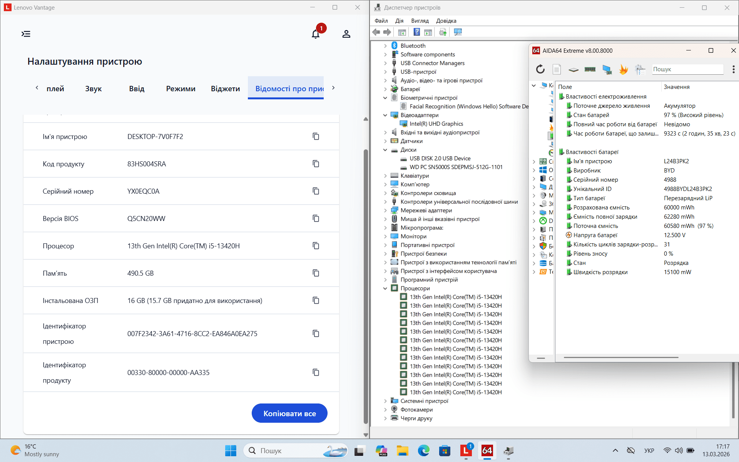Switch to the Режими tab
739x462 pixels.
pyautogui.click(x=181, y=89)
